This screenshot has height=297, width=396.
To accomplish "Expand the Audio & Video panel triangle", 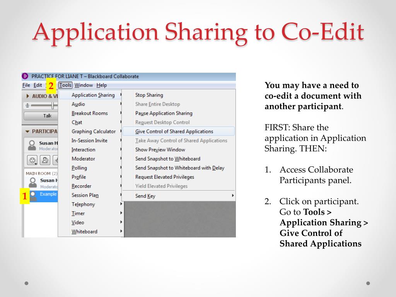I will 27,96.
